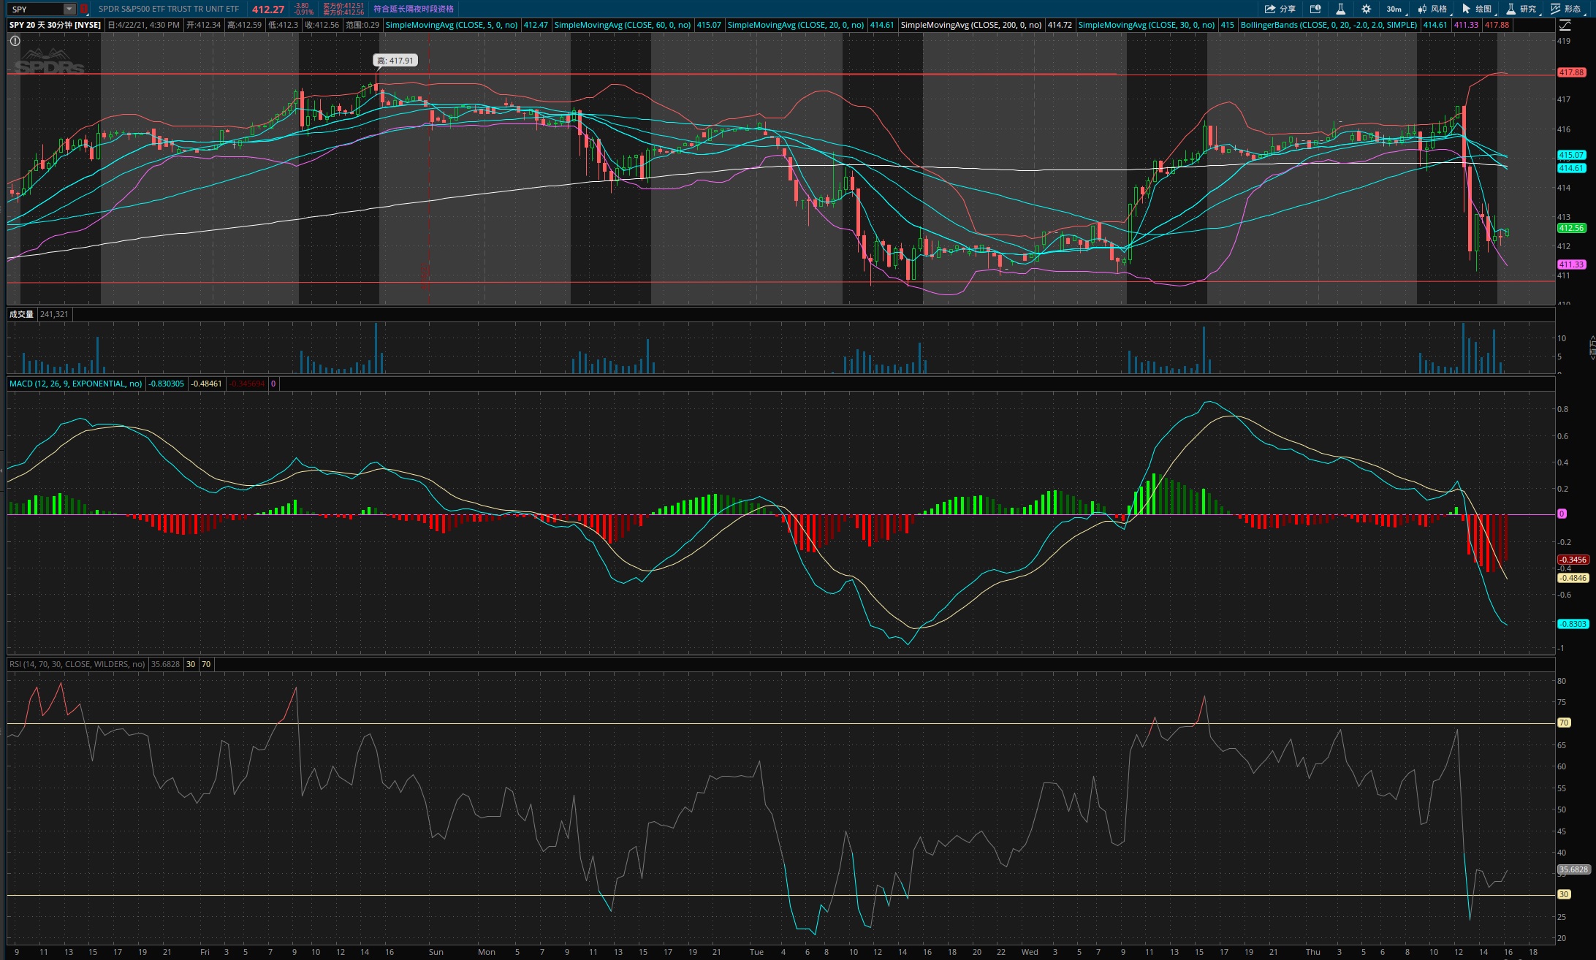1596x960 pixels.
Task: Click the RSI study label
Action: point(77,664)
